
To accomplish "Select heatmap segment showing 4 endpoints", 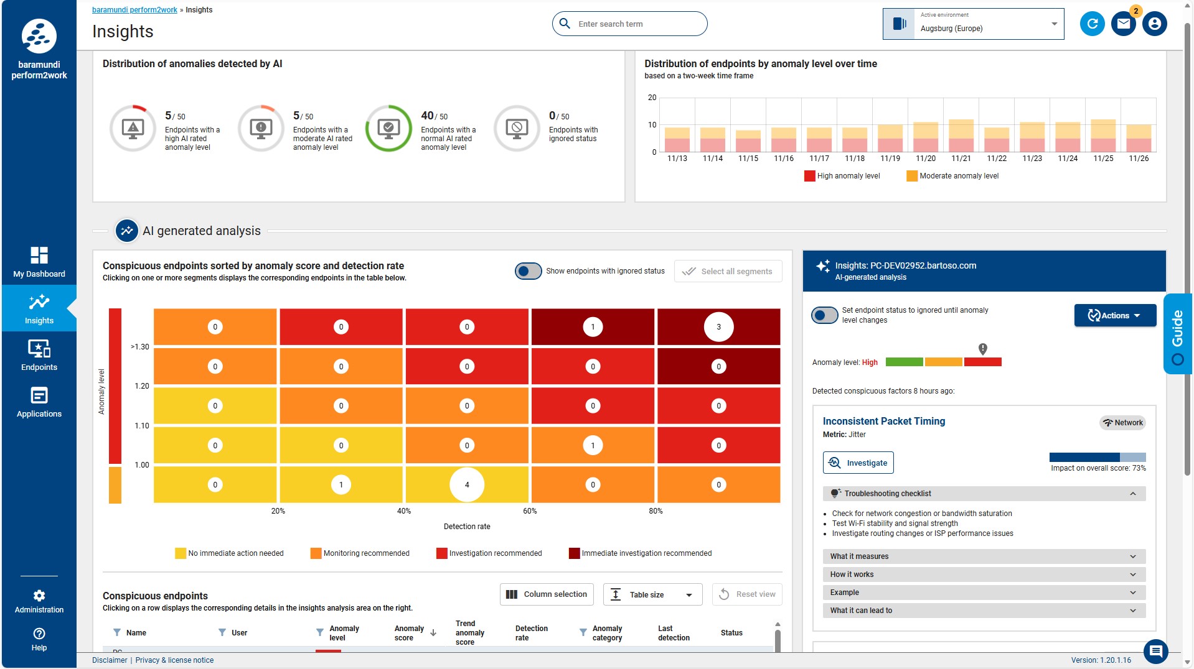I will 467,484.
